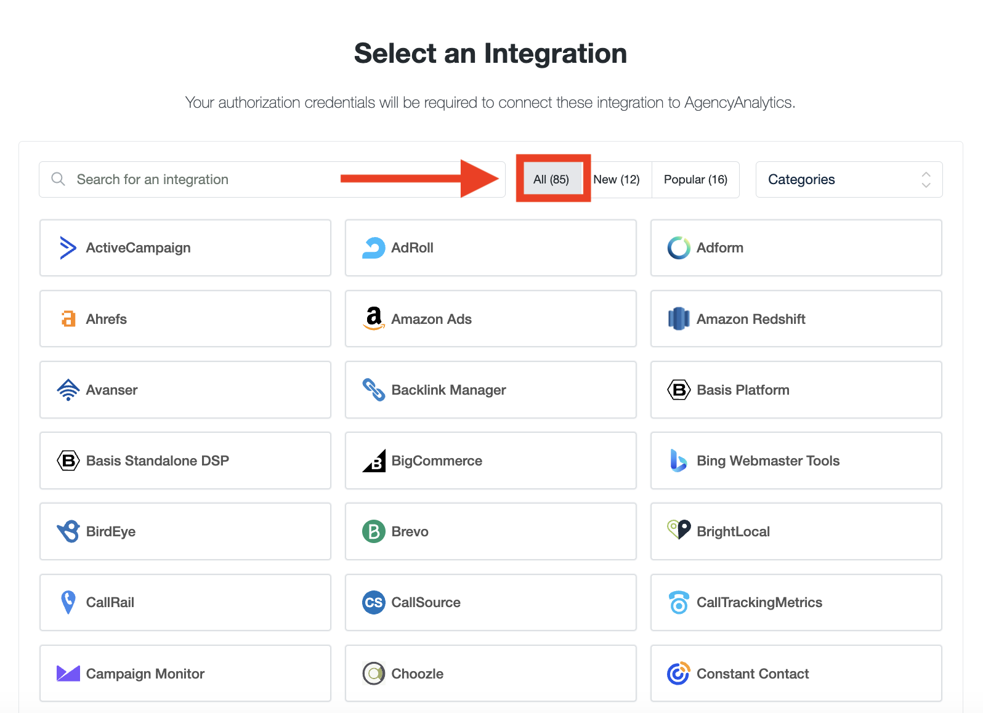Select the Choozle integration card

[x=491, y=674]
